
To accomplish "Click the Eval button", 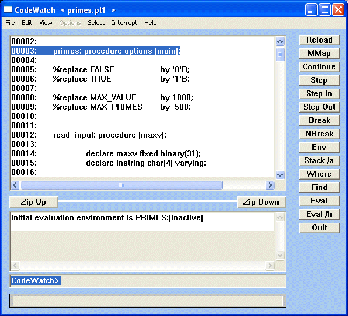I will click(319, 201).
